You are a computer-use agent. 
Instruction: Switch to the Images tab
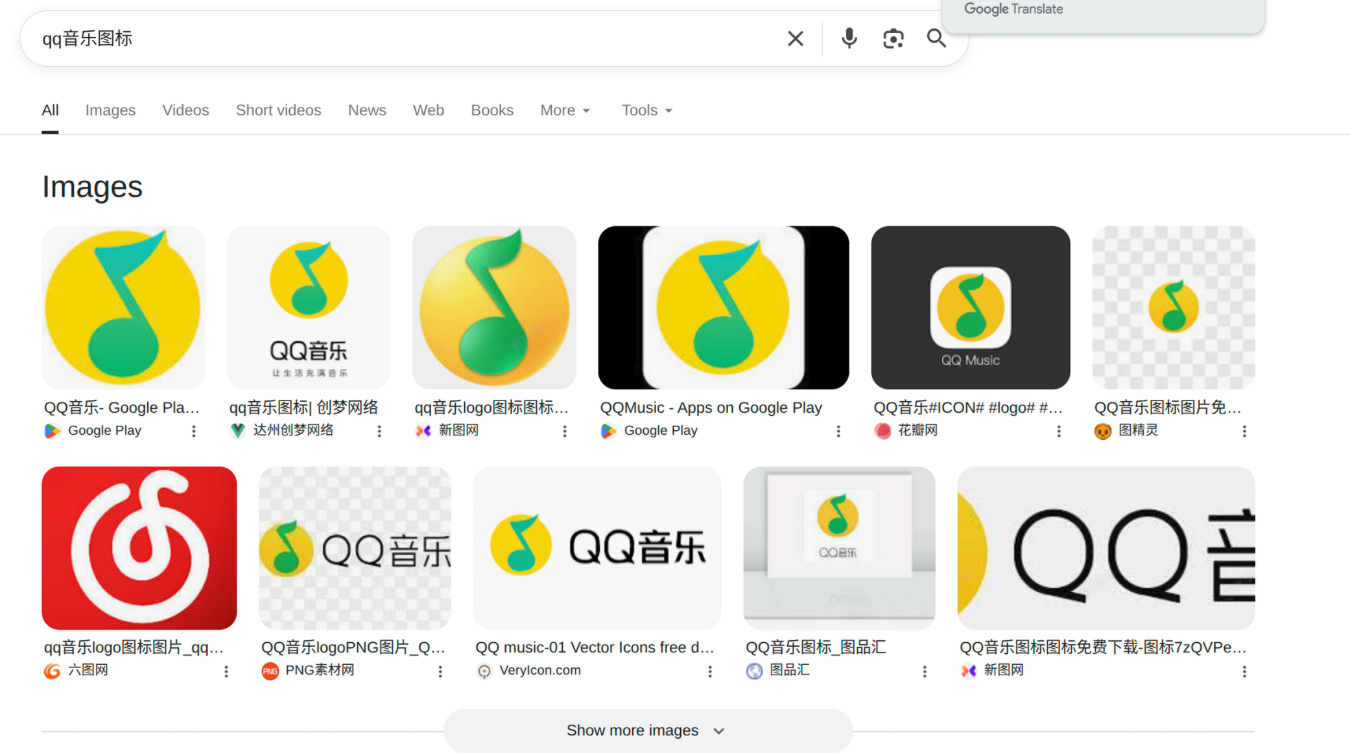[110, 110]
